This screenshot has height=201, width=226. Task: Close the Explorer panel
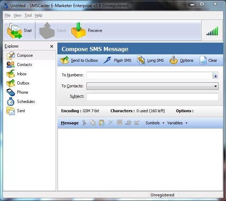pos(52,47)
